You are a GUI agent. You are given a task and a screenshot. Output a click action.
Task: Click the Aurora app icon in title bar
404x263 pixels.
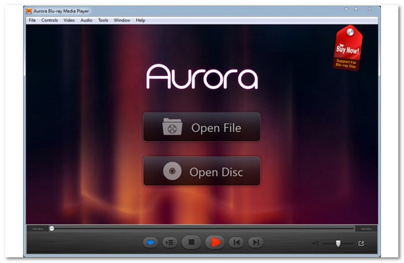(29, 11)
